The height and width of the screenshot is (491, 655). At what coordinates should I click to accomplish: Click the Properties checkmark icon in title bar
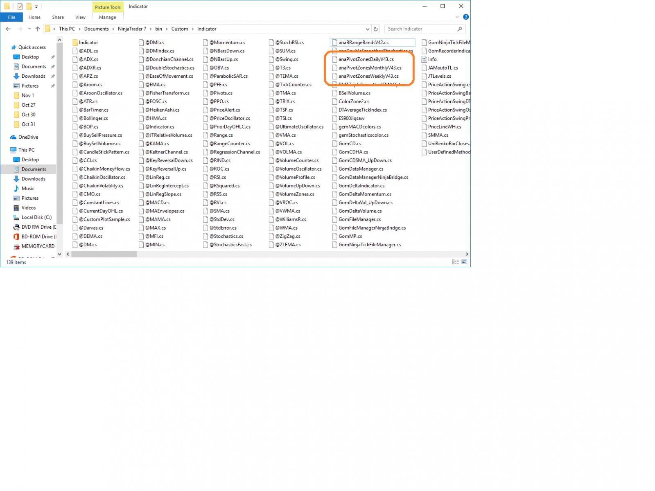pyautogui.click(x=20, y=7)
